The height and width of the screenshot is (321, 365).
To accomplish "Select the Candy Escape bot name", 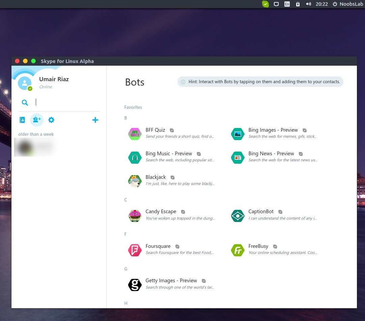I will (161, 212).
